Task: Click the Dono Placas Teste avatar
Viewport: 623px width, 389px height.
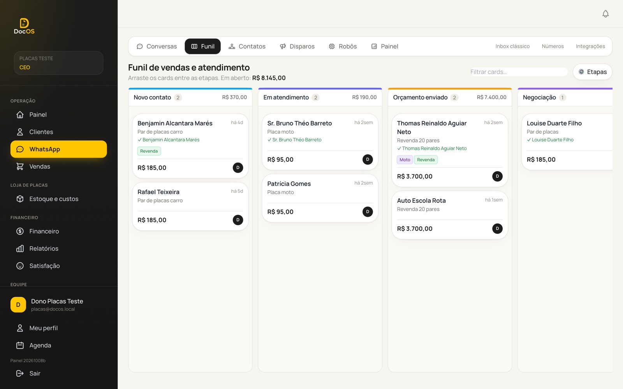Action: (18, 305)
